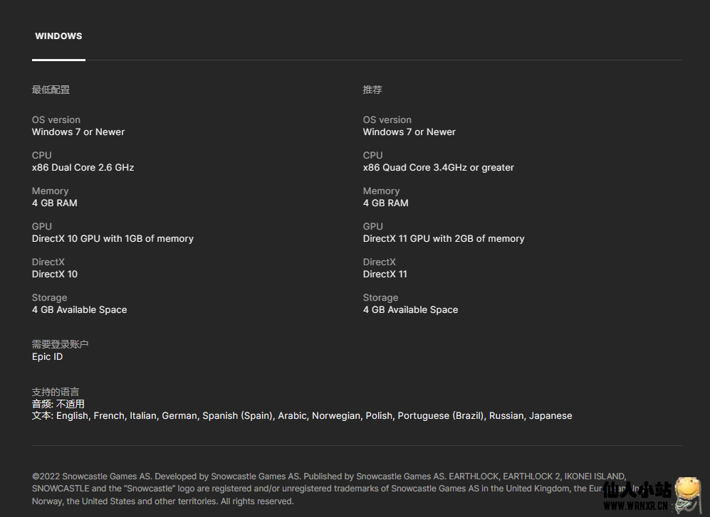Click the 需要登录账户 label
This screenshot has height=517, width=710.
tap(60, 344)
